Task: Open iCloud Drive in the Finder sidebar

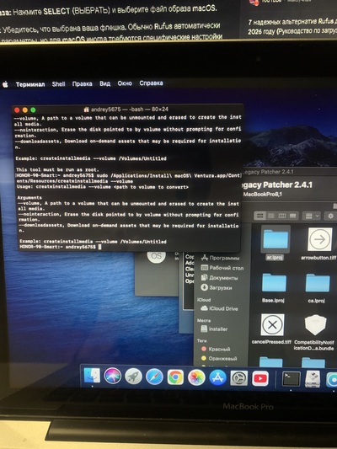Action: (219, 308)
